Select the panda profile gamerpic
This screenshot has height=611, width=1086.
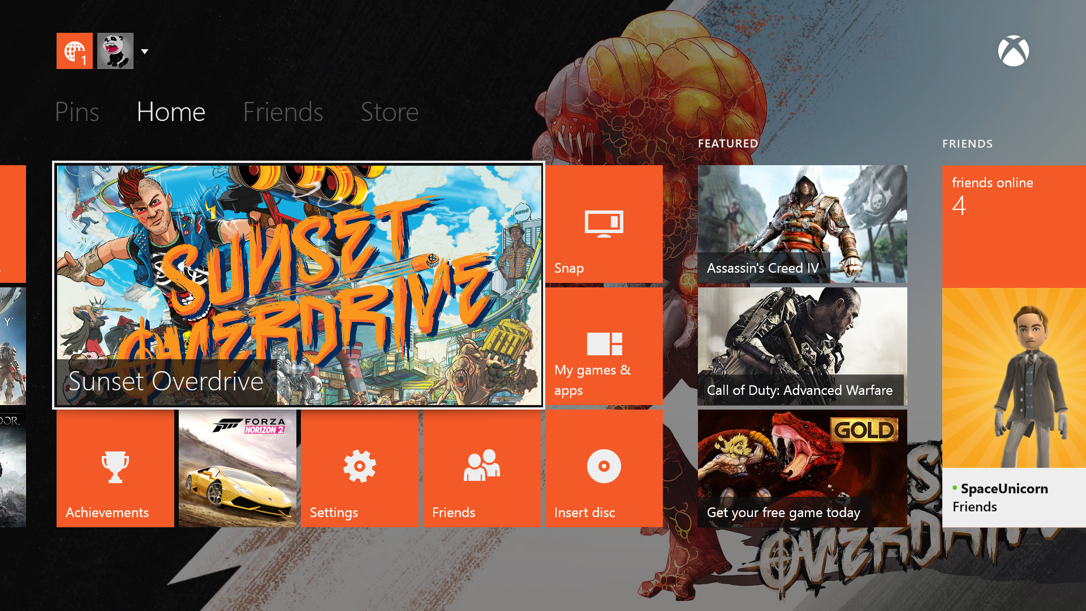tap(115, 51)
